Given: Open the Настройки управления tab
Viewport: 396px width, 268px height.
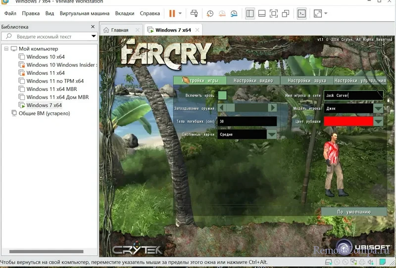Looking at the screenshot, I should click(x=360, y=81).
